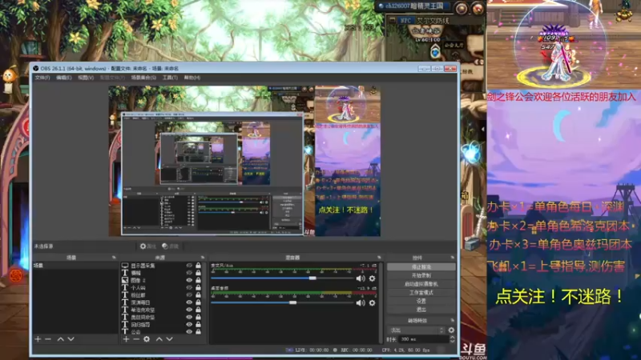This screenshot has height=360, width=641.
Task: Remove selected source with the minus icon
Action: click(x=136, y=339)
